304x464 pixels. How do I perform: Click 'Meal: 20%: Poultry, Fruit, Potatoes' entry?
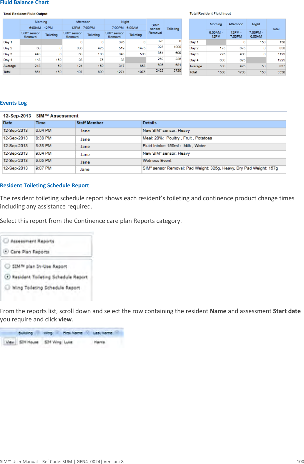(177, 138)
